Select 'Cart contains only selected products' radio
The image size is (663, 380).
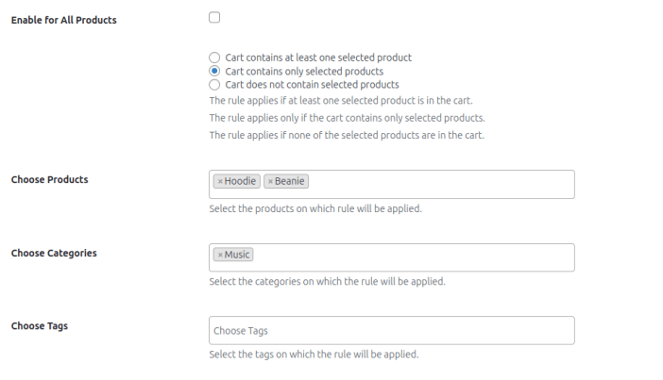tap(214, 71)
